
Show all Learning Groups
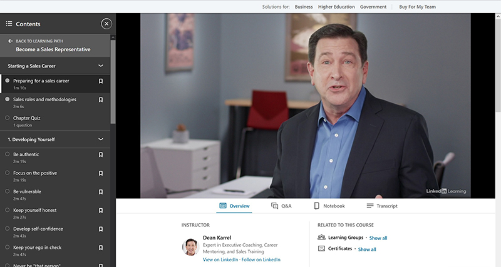click(x=378, y=238)
